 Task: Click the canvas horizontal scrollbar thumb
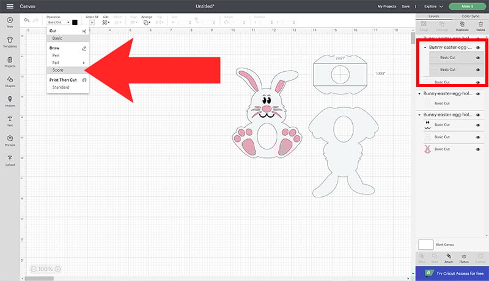(x=39, y=279)
